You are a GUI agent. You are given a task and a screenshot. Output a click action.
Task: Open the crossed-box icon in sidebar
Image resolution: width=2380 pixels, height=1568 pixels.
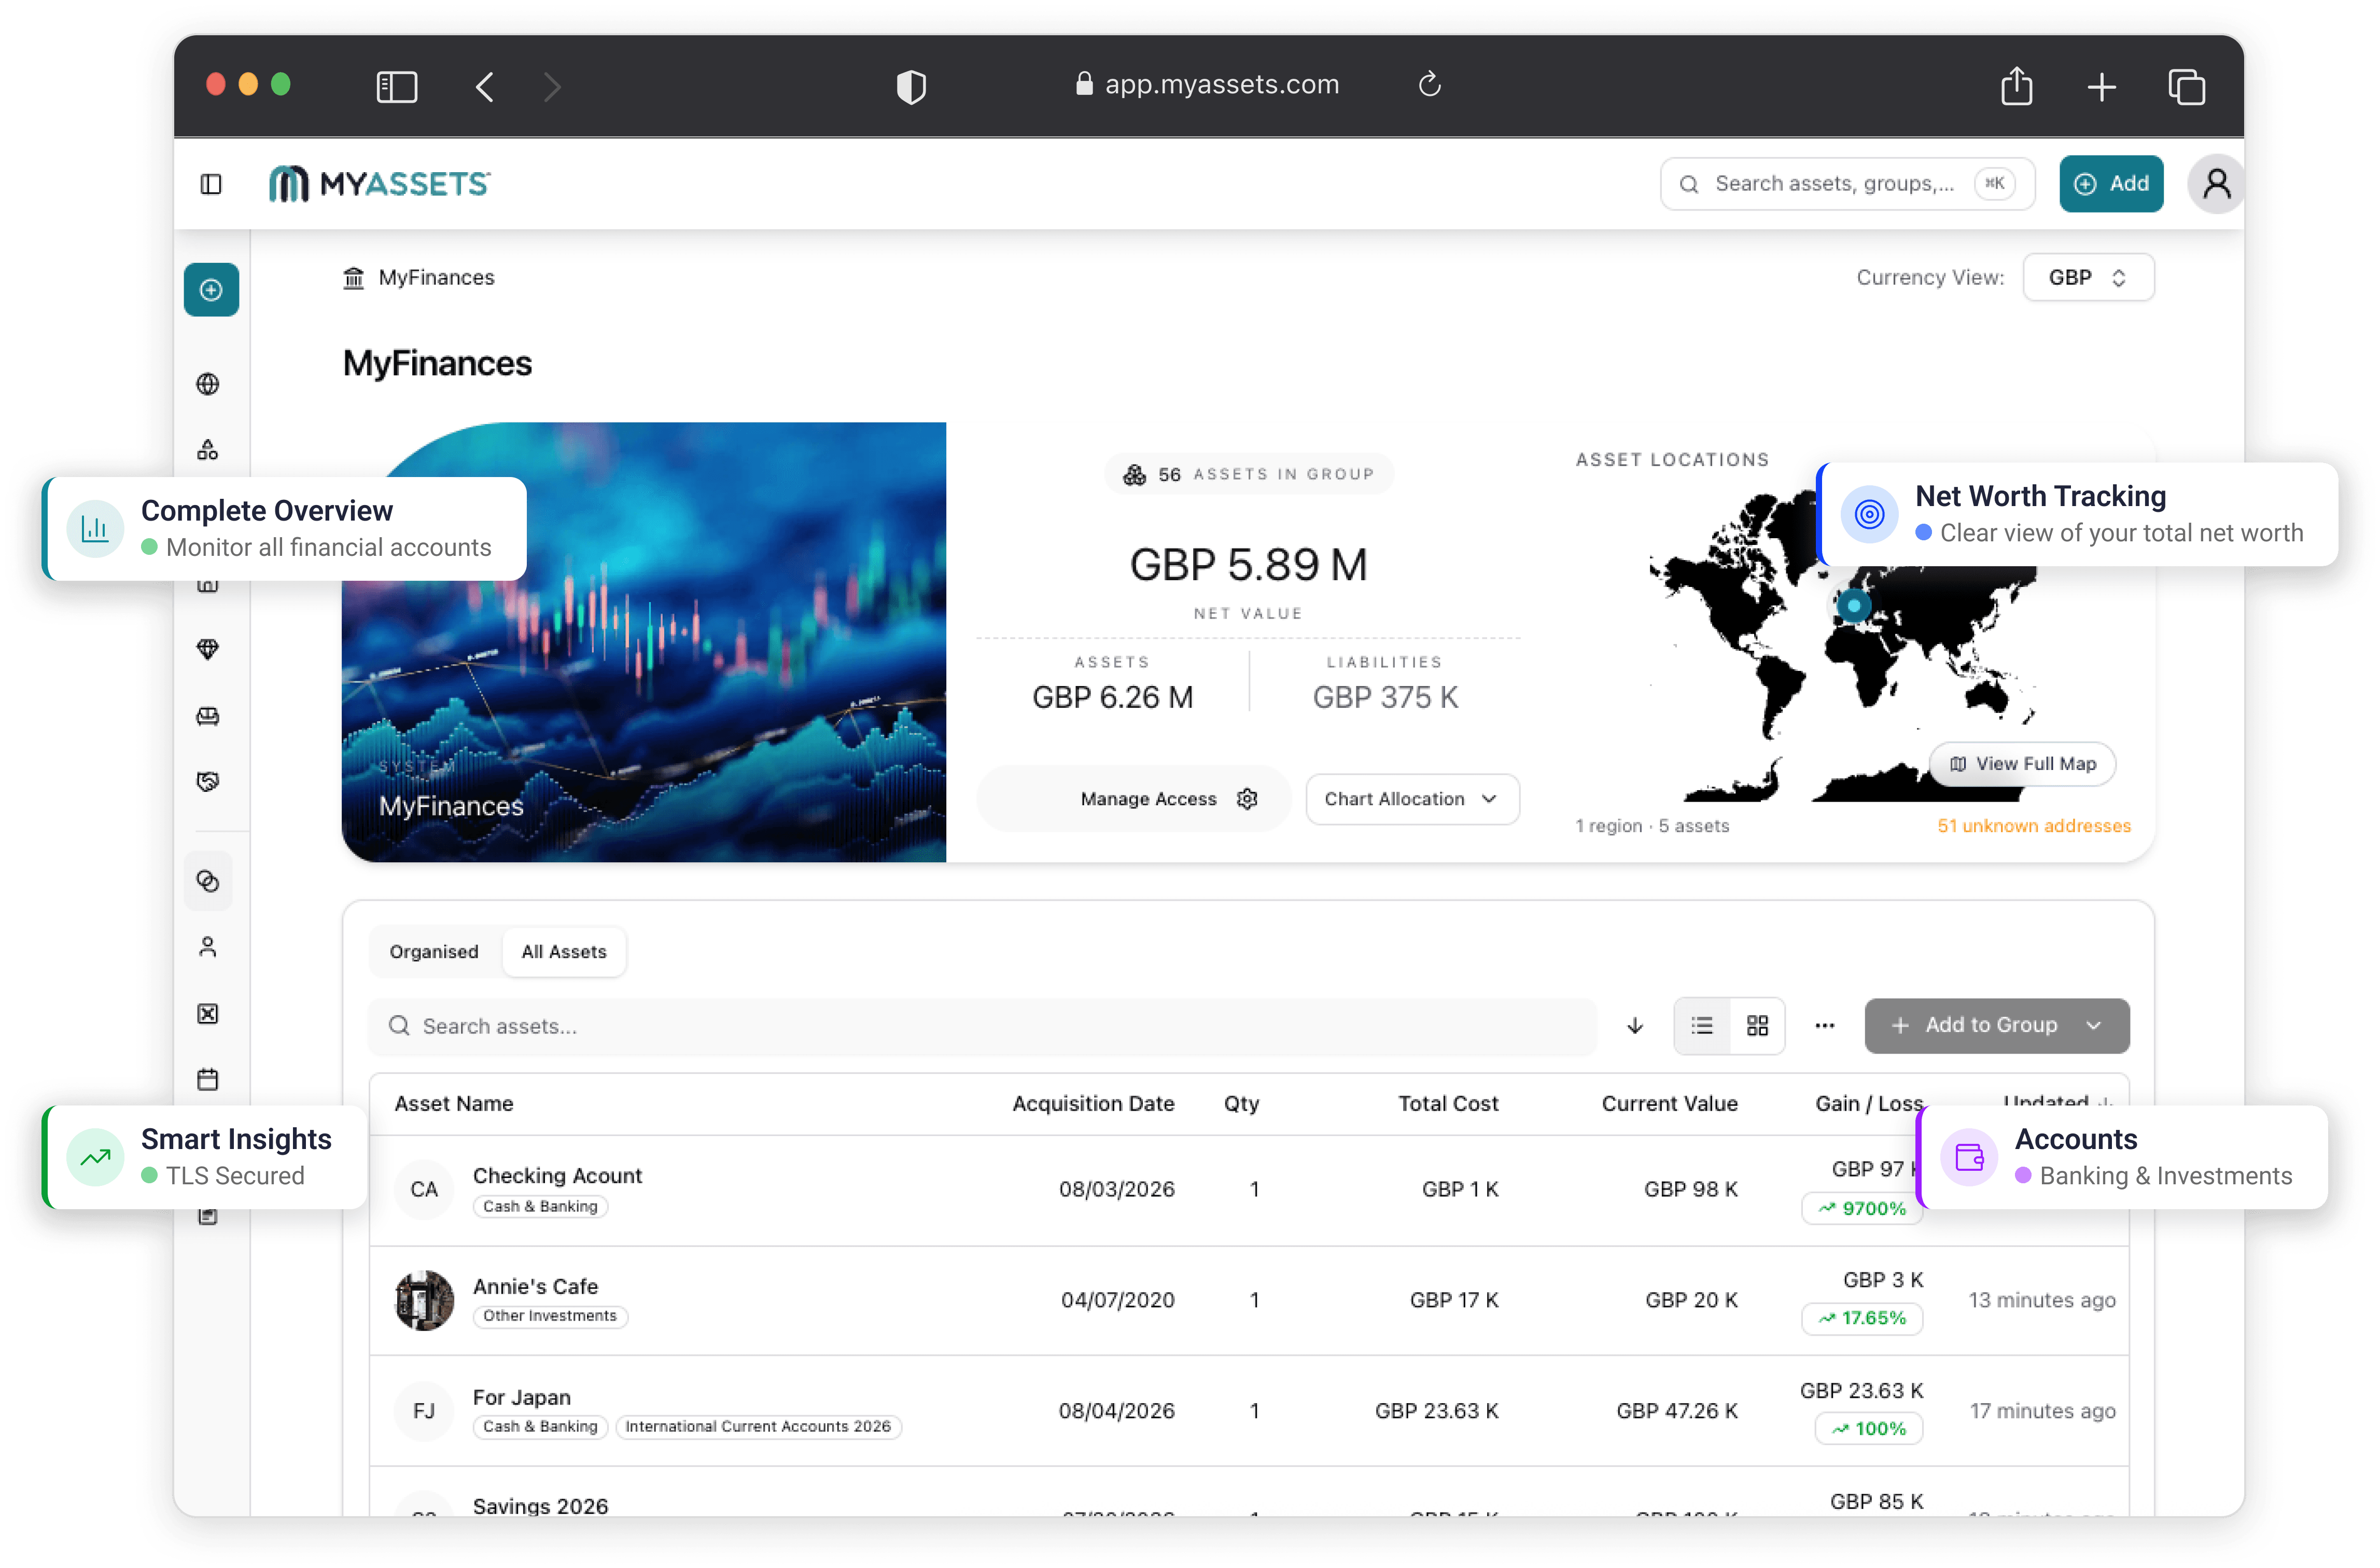[208, 1014]
